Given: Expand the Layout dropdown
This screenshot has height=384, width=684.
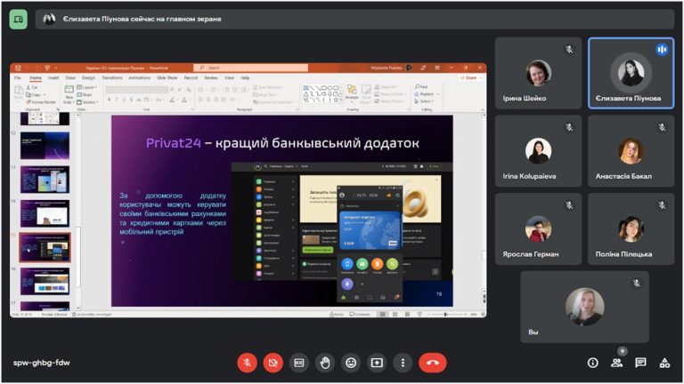Looking at the screenshot, I should point(86,87).
